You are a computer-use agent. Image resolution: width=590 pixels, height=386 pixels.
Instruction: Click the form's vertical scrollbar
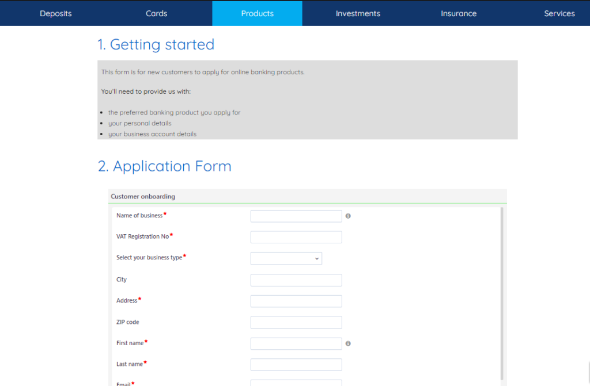[x=502, y=293]
